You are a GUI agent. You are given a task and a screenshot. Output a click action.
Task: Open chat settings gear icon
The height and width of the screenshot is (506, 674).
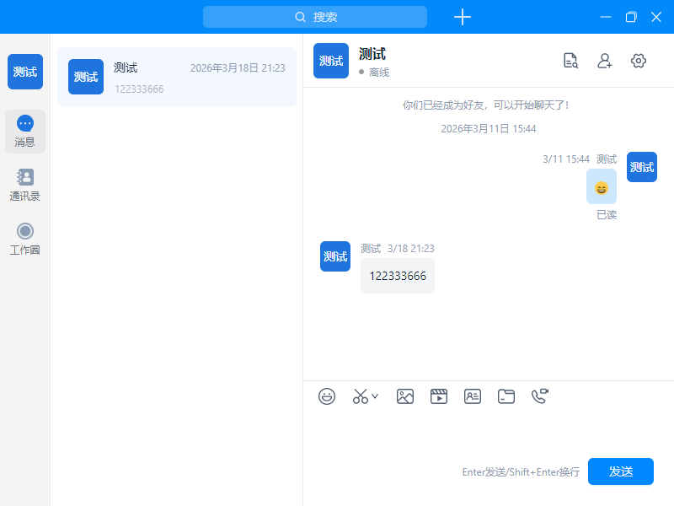[639, 61]
